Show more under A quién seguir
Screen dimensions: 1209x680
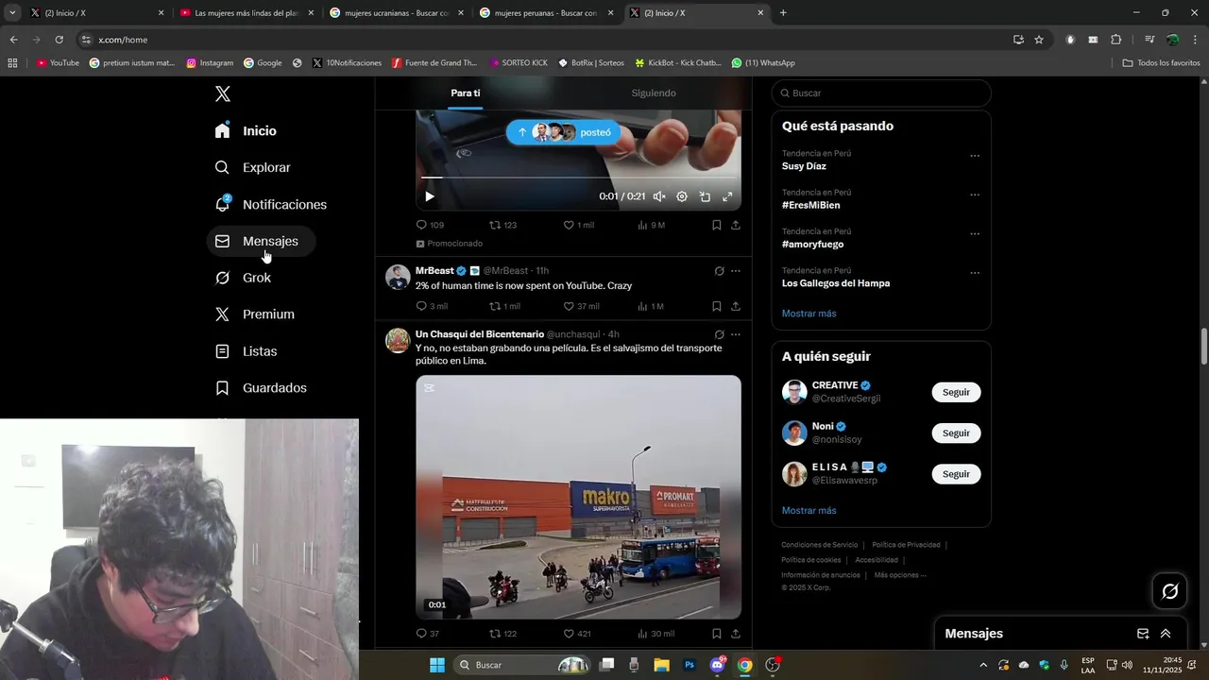[x=809, y=511]
